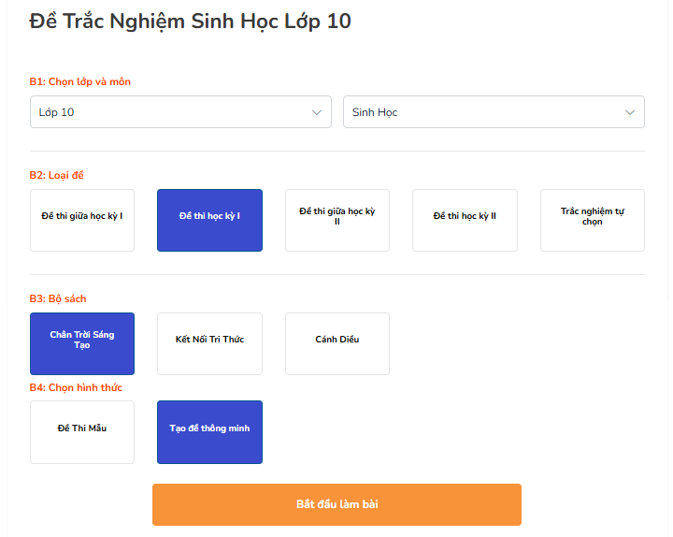
Task: Start the test with Bắt đầu làm bài
Action: point(336,505)
